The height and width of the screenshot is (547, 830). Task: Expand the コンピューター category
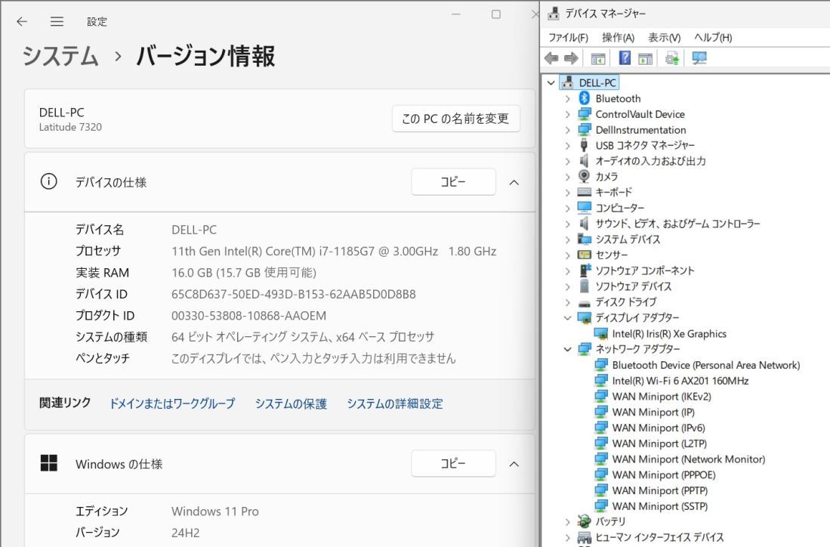(x=567, y=208)
